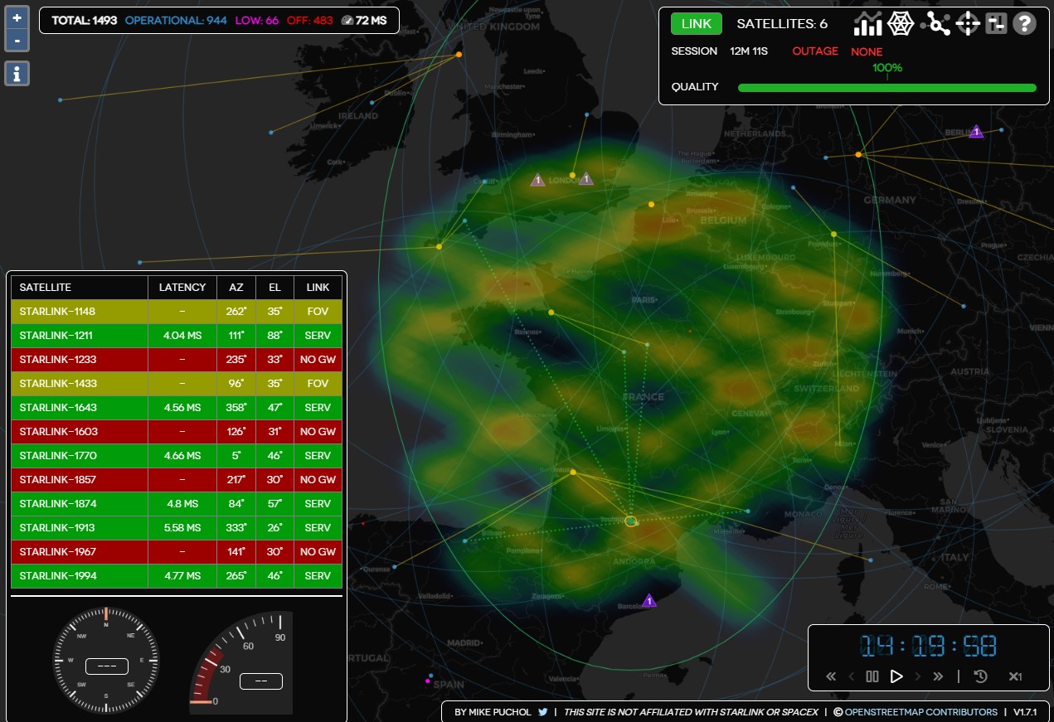The width and height of the screenshot is (1054, 722).
Task: Change the X1 playback speed multiplier
Action: 1015,676
